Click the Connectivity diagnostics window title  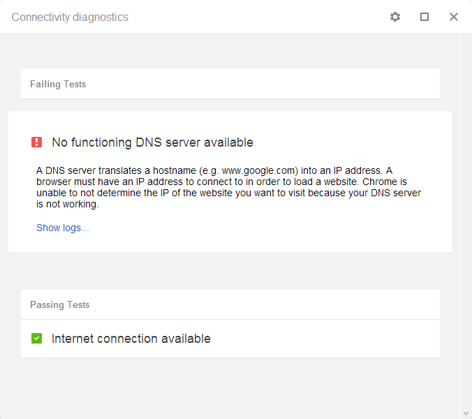(70, 17)
